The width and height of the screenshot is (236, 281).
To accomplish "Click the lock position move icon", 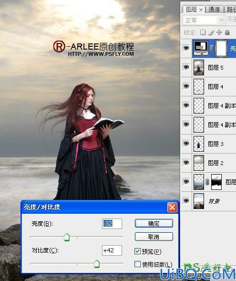I will pyautogui.click(x=219, y=32).
